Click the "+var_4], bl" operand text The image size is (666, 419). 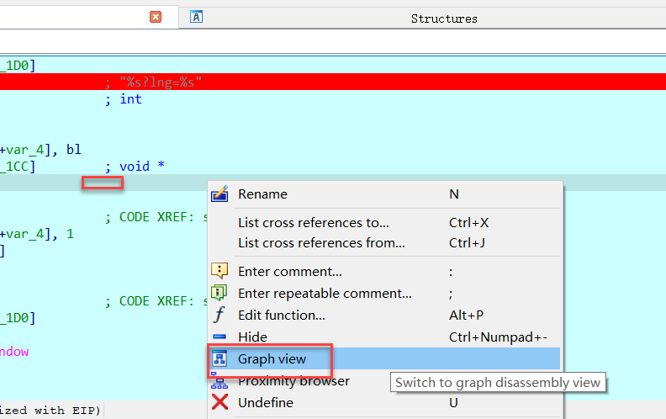click(40, 150)
